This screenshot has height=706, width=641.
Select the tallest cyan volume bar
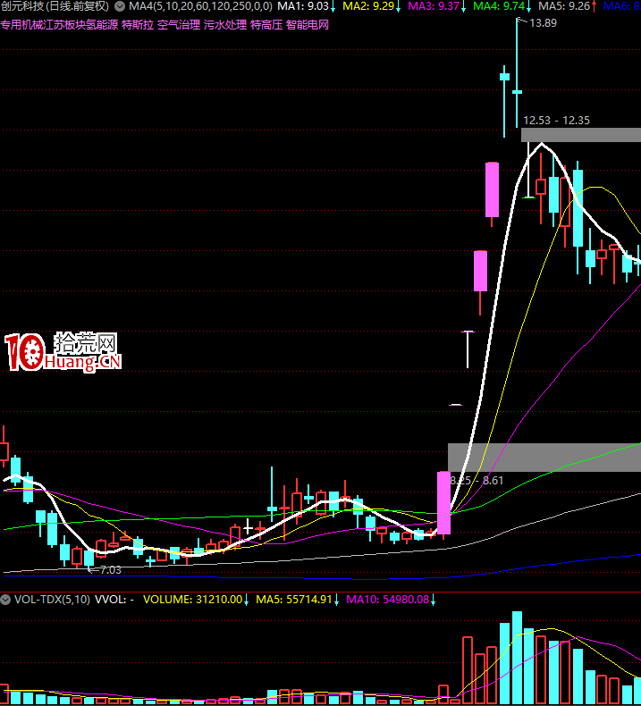coord(517,659)
